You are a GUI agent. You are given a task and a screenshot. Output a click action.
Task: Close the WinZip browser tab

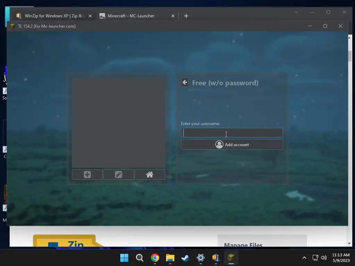point(90,16)
